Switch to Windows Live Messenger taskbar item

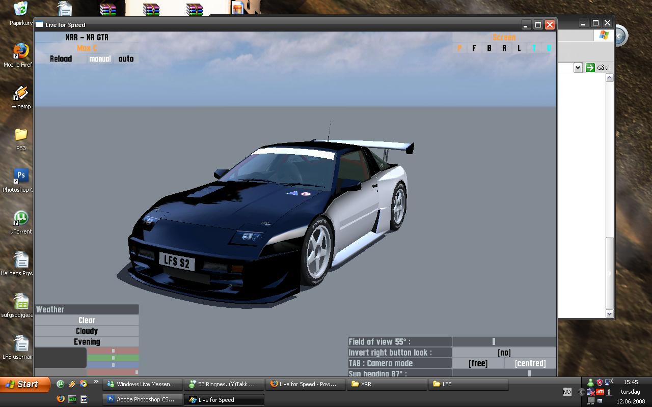coord(142,384)
